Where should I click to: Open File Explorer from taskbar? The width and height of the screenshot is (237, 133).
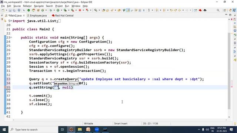click(x=80, y=130)
